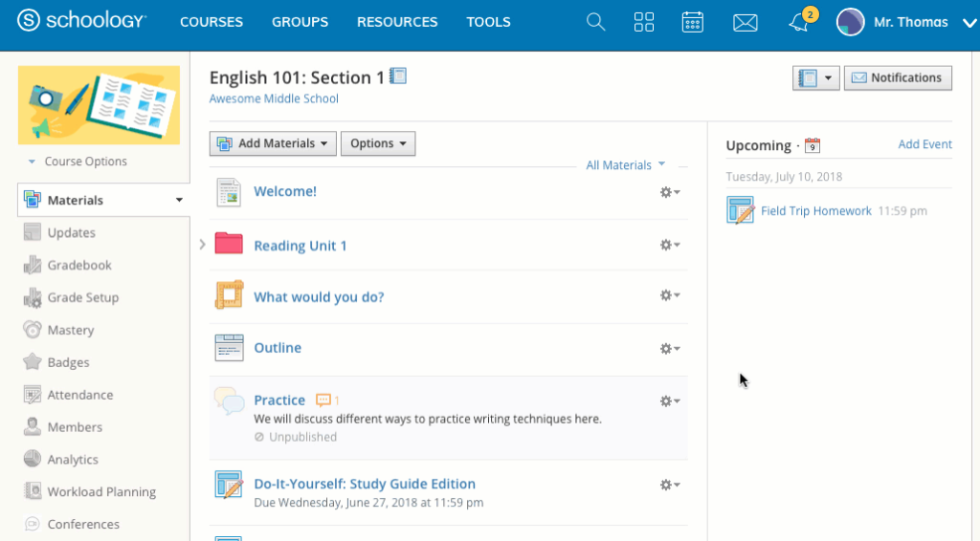Screen dimensions: 980x541
Task: Expand the Reading Unit 1 folder arrow
Action: (202, 245)
